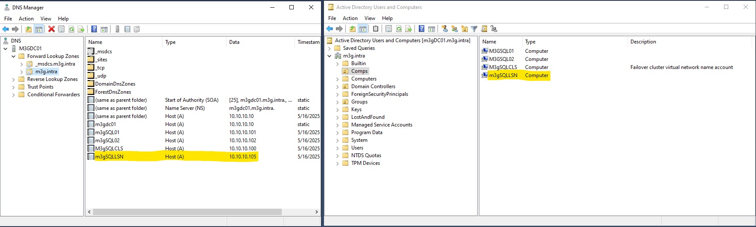Click Back arrow in DNS Manager toolbar
Image resolution: width=756 pixels, height=227 pixels.
click(6, 29)
